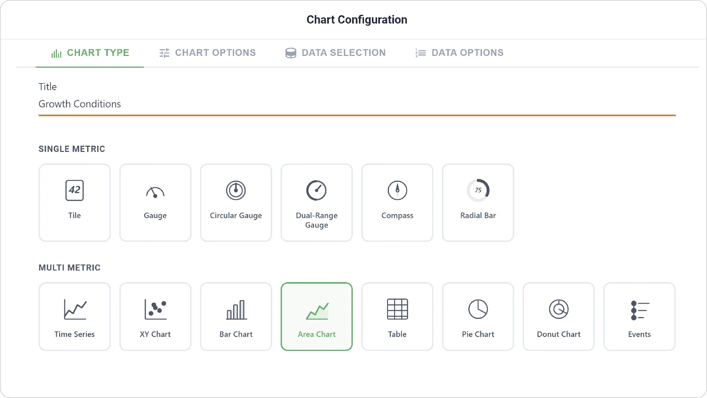Viewport: 707px width, 398px height.
Task: Click the Area Chart label
Action: (x=316, y=334)
